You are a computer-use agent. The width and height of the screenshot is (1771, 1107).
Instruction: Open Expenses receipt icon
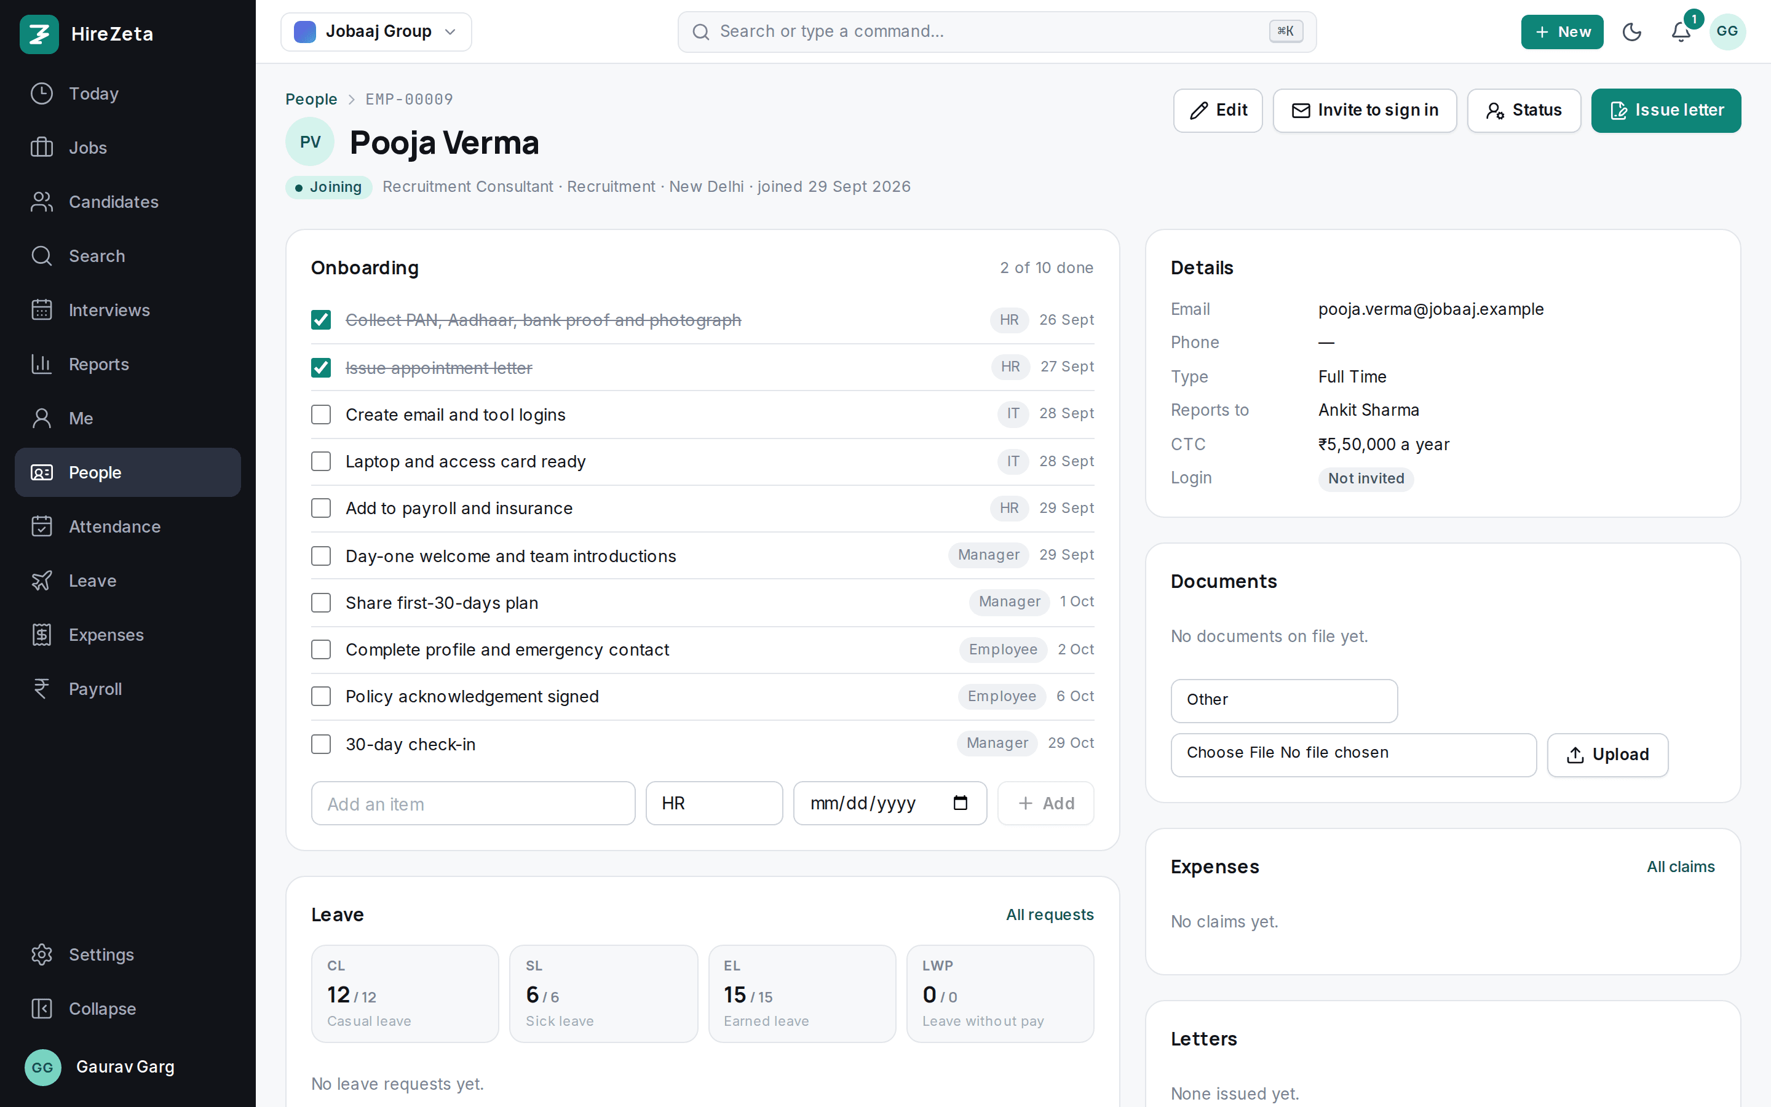point(42,635)
